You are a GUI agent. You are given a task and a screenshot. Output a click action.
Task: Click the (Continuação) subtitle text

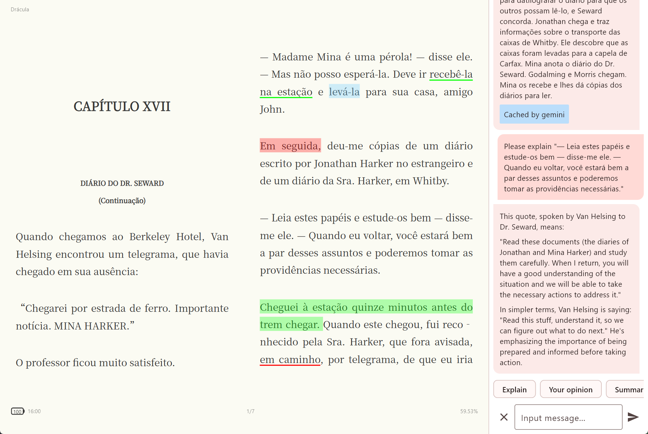[122, 200]
